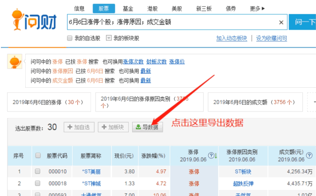Image resolution: width=316 pixels, height=196 pixels.
Task: Check the box for stock 000018
Action: [x=37, y=183]
